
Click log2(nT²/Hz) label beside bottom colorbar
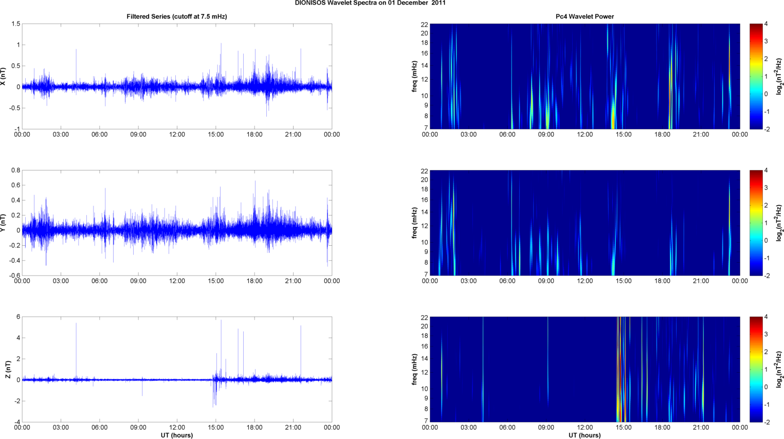tap(779, 370)
